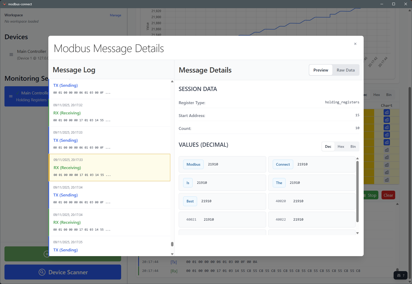Select Dec format in Values section

point(328,146)
